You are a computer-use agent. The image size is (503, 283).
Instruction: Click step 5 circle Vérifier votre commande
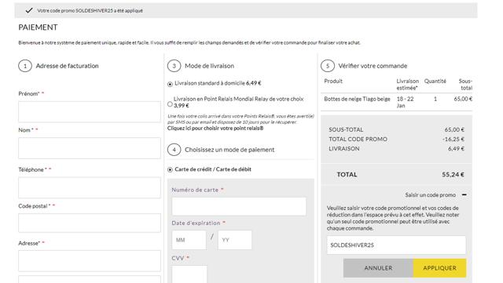(x=328, y=66)
